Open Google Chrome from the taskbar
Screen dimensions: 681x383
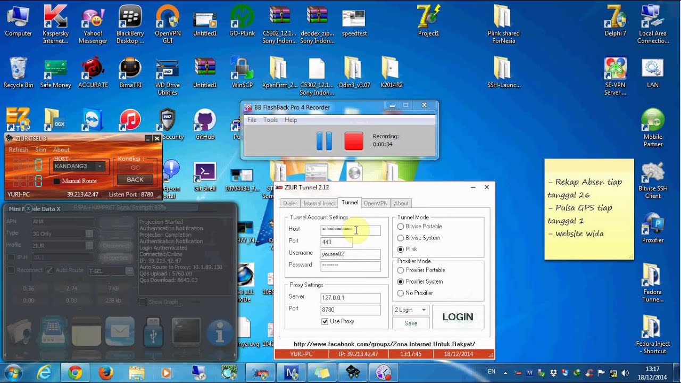point(75,373)
